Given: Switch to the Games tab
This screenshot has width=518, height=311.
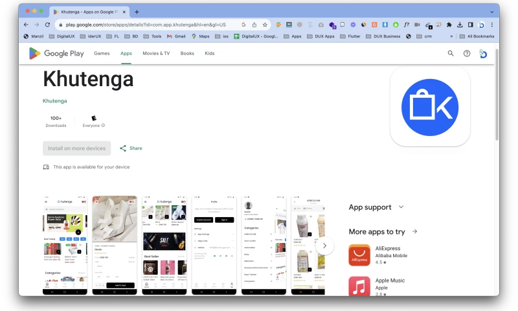Looking at the screenshot, I should [102, 53].
